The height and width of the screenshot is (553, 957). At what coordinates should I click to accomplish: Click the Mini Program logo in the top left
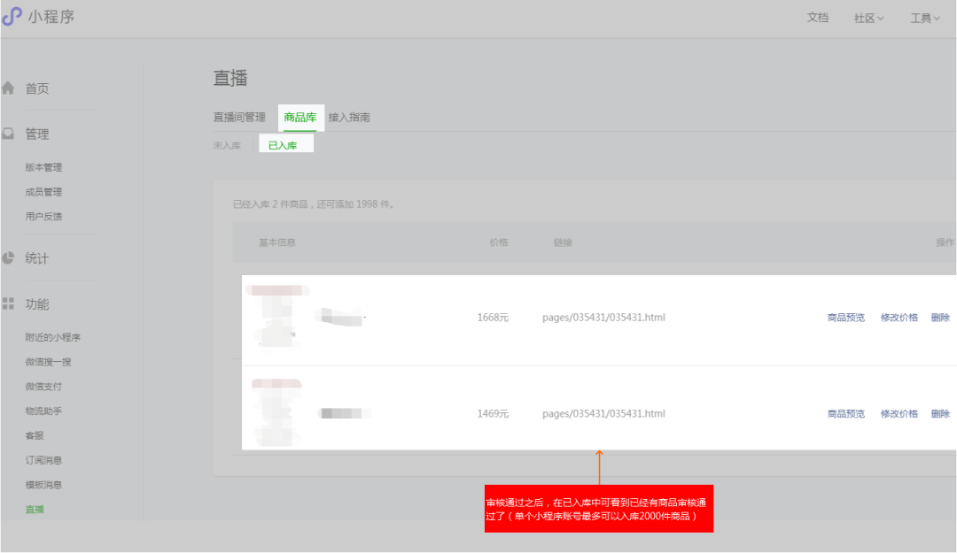[14, 17]
